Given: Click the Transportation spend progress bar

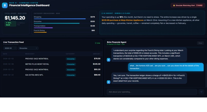Looking at the screenshot, I should (x=43, y=28).
